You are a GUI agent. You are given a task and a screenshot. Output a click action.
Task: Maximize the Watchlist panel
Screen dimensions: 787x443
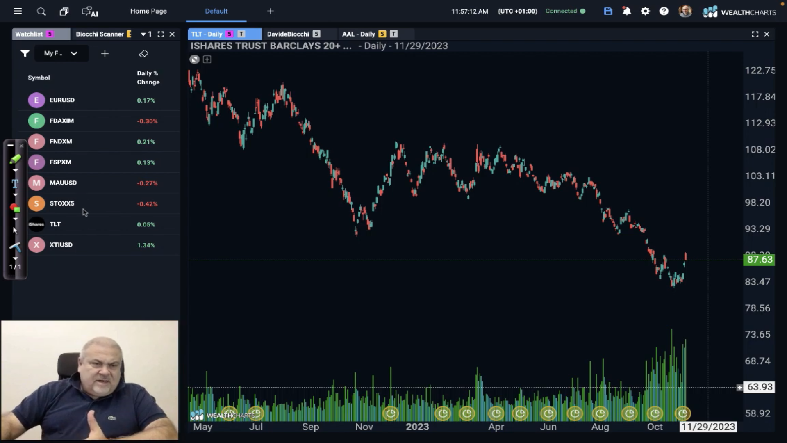pos(161,34)
